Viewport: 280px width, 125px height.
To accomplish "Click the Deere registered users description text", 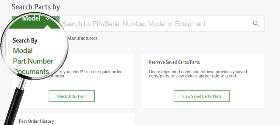I will [x=198, y=74].
